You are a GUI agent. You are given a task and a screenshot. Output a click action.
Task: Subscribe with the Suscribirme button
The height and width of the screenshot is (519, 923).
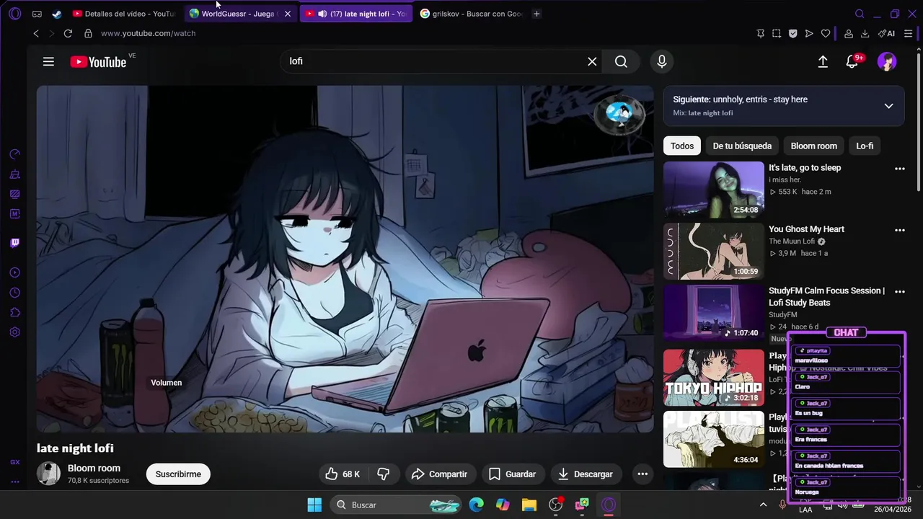tap(178, 474)
